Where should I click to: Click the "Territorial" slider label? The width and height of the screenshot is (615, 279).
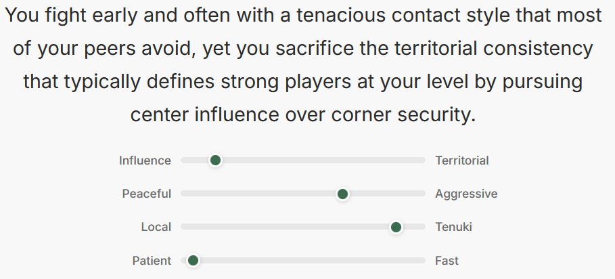pos(462,160)
